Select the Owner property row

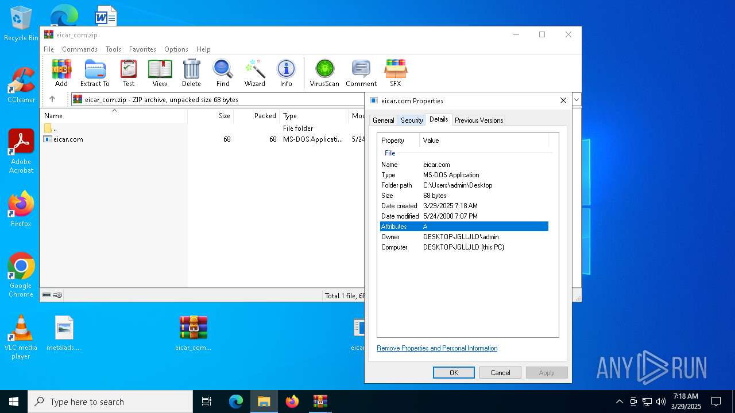464,237
